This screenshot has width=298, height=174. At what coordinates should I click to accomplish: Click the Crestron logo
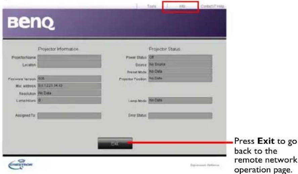coord(20,164)
